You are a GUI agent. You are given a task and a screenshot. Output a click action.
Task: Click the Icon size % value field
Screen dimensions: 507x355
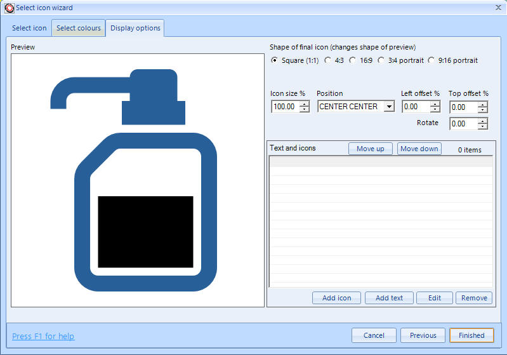[x=285, y=107]
